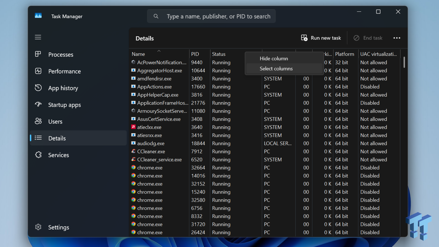This screenshot has width=439, height=247.
Task: Click the hamburger navigation menu icon
Action: 38,37
